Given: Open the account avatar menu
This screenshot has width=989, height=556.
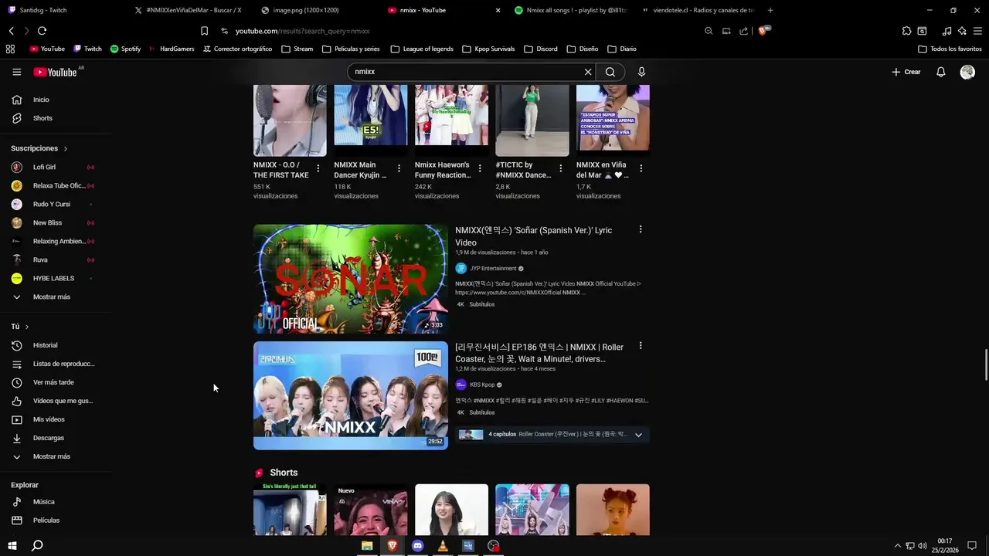Looking at the screenshot, I should point(967,72).
